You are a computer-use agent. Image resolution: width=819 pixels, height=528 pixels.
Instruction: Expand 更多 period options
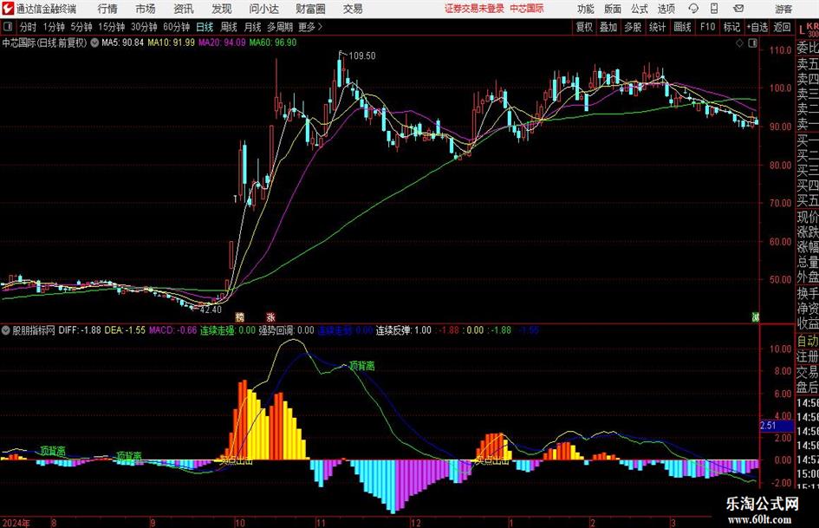click(310, 27)
